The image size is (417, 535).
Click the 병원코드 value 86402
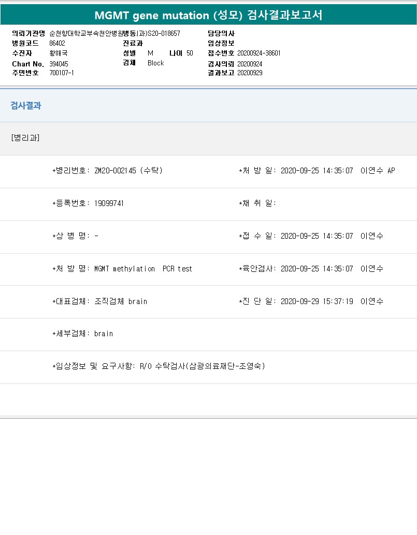(57, 44)
